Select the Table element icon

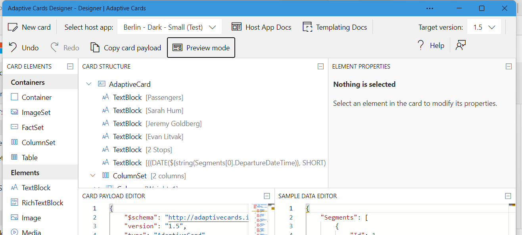(x=15, y=157)
